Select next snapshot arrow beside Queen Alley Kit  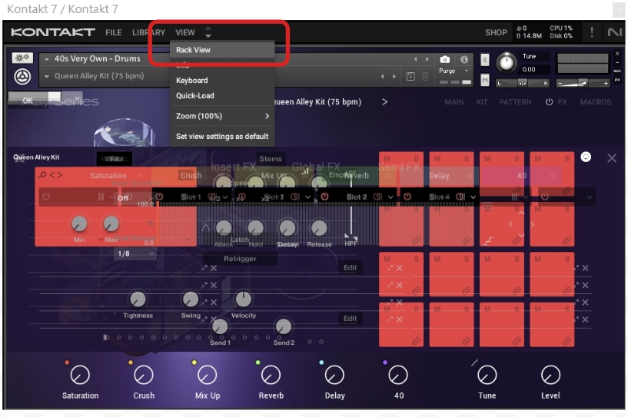[394, 76]
